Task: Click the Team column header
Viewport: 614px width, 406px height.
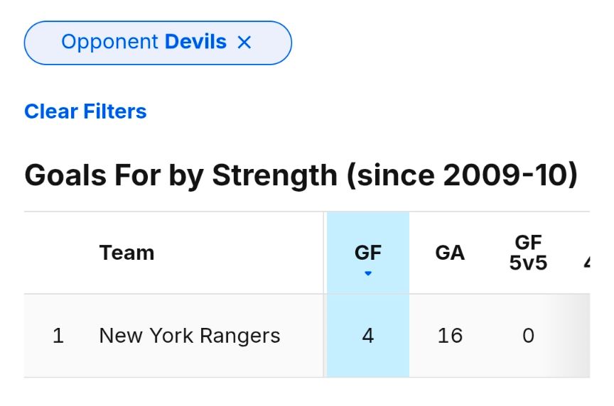Action: point(126,253)
